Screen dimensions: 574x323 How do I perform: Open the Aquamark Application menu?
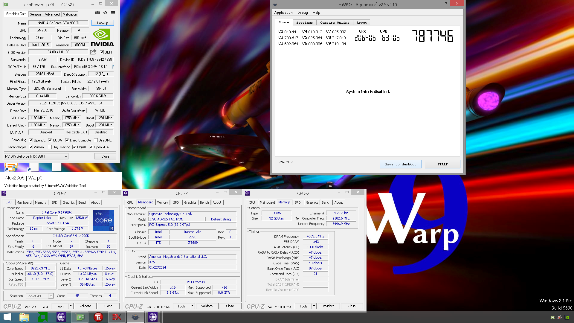tap(283, 13)
